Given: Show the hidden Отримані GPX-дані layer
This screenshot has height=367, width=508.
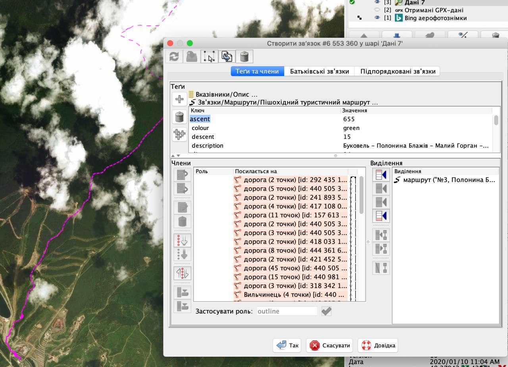Looking at the screenshot, I should tap(377, 10).
